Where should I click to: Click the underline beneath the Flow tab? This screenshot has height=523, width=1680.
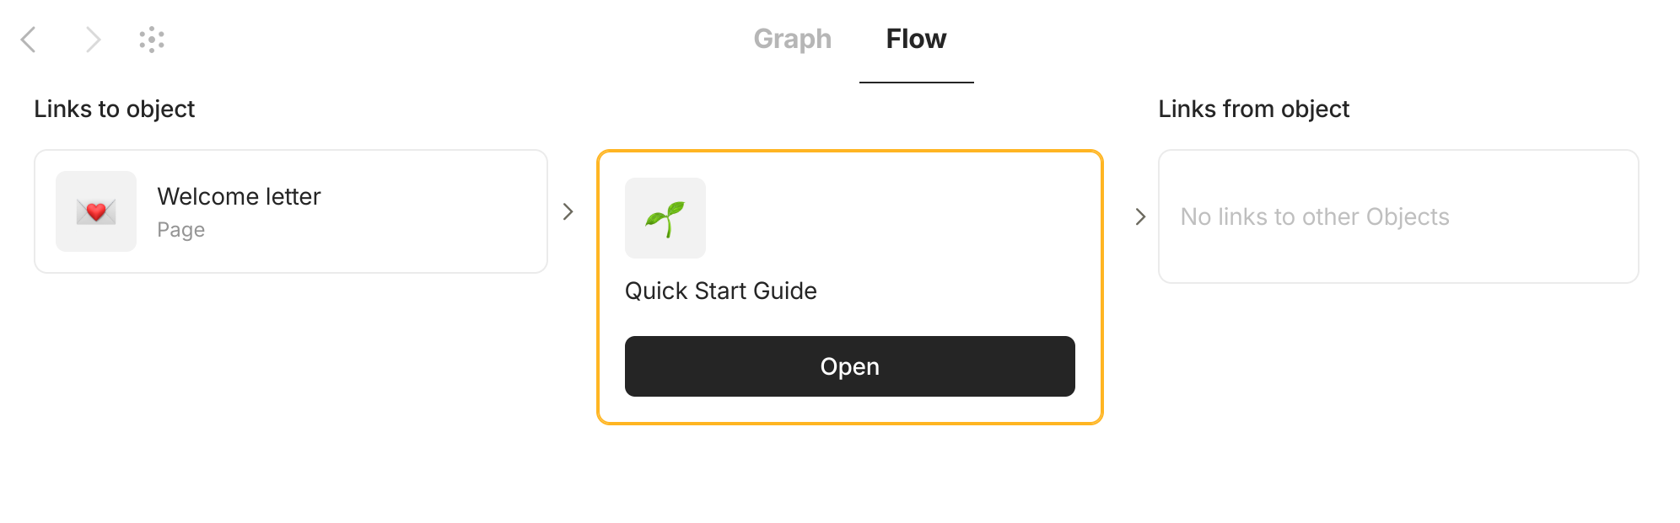(x=916, y=83)
